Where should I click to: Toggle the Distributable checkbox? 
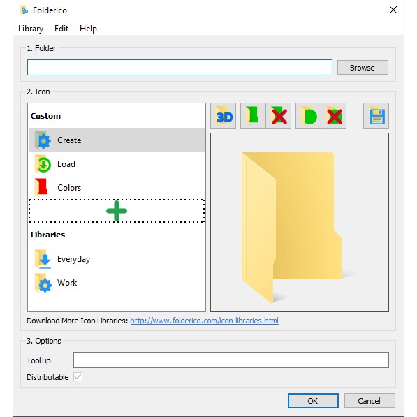[78, 377]
